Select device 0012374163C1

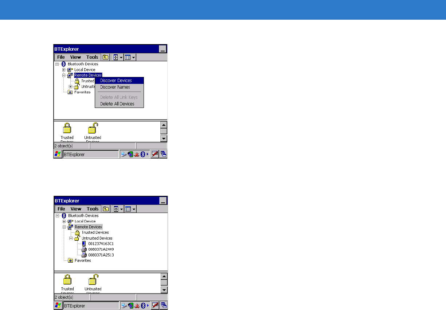click(x=101, y=244)
